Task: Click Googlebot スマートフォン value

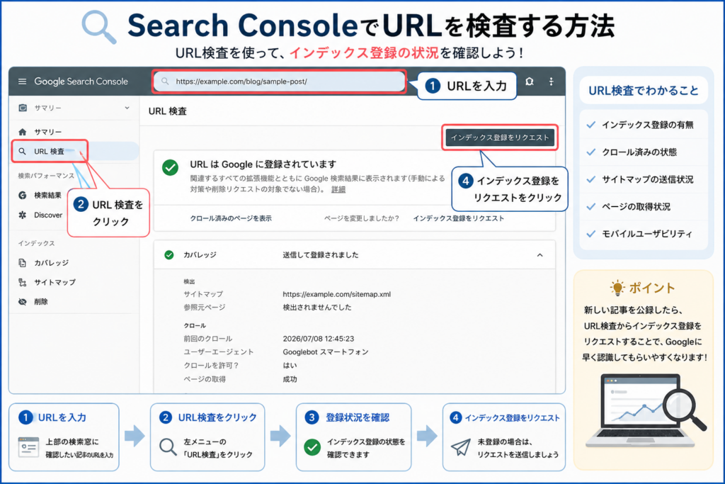Action: pyautogui.click(x=326, y=352)
